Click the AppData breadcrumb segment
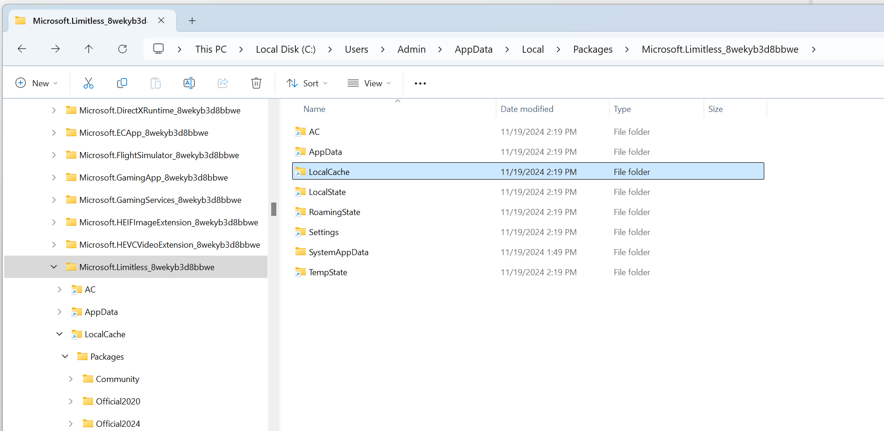 [473, 49]
